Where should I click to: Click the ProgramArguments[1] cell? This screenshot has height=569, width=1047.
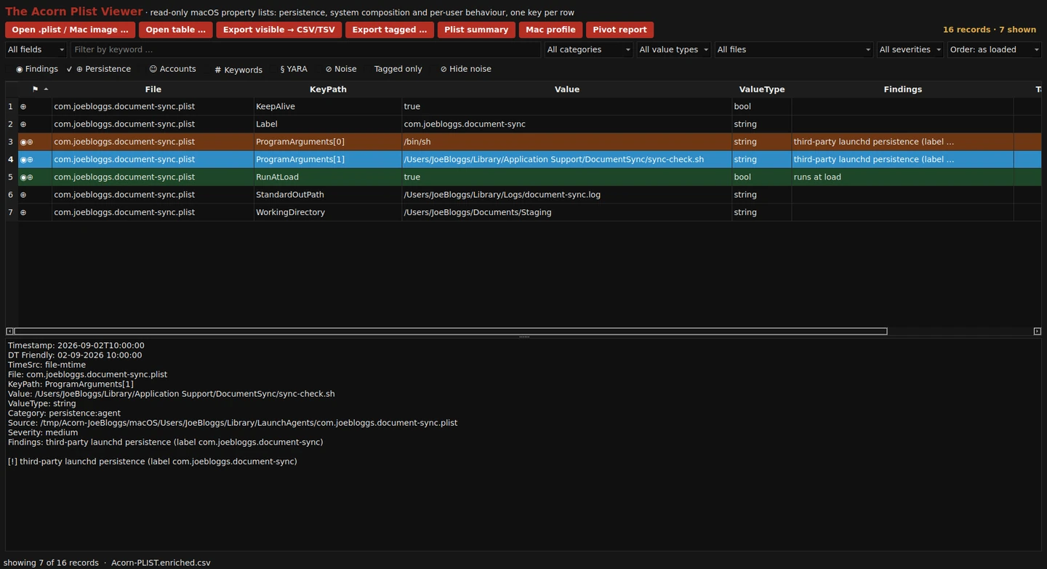pyautogui.click(x=328, y=160)
